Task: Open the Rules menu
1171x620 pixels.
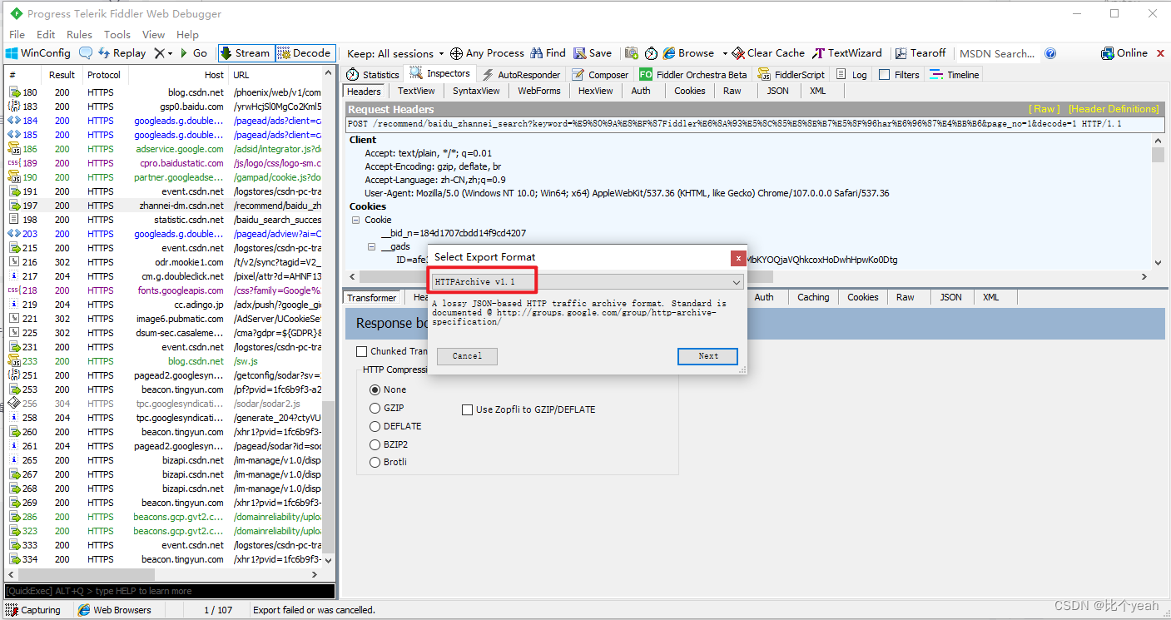Action: [80, 34]
